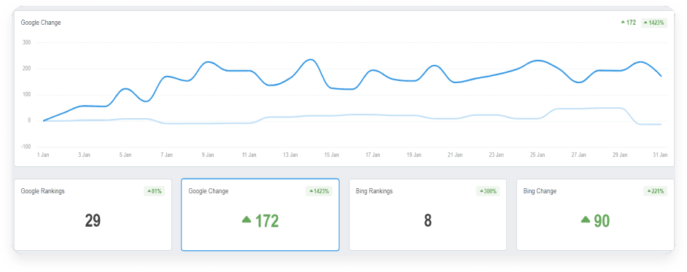This screenshot has width=687, height=272.
Task: Click the large 90 value
Action: coord(602,221)
